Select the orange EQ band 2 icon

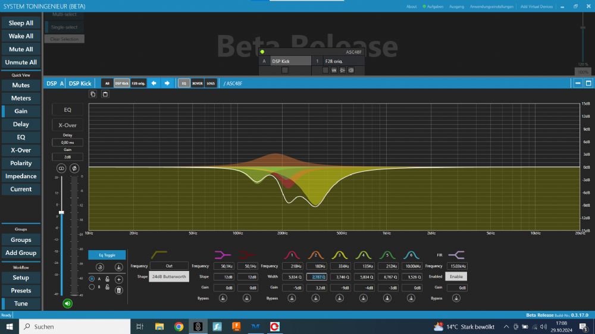coord(316,255)
